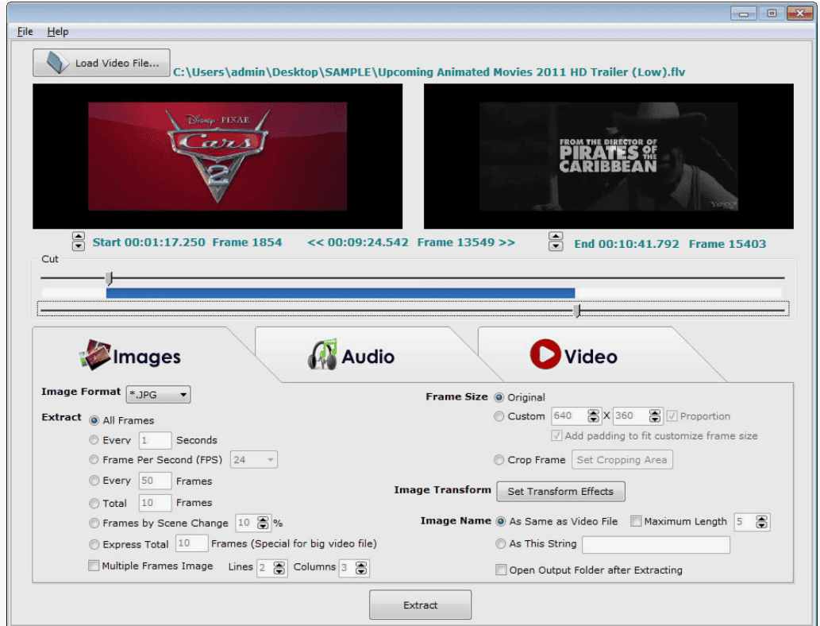Click the loaded video file path text
Viewport: 820px width, 626px height.
429,72
